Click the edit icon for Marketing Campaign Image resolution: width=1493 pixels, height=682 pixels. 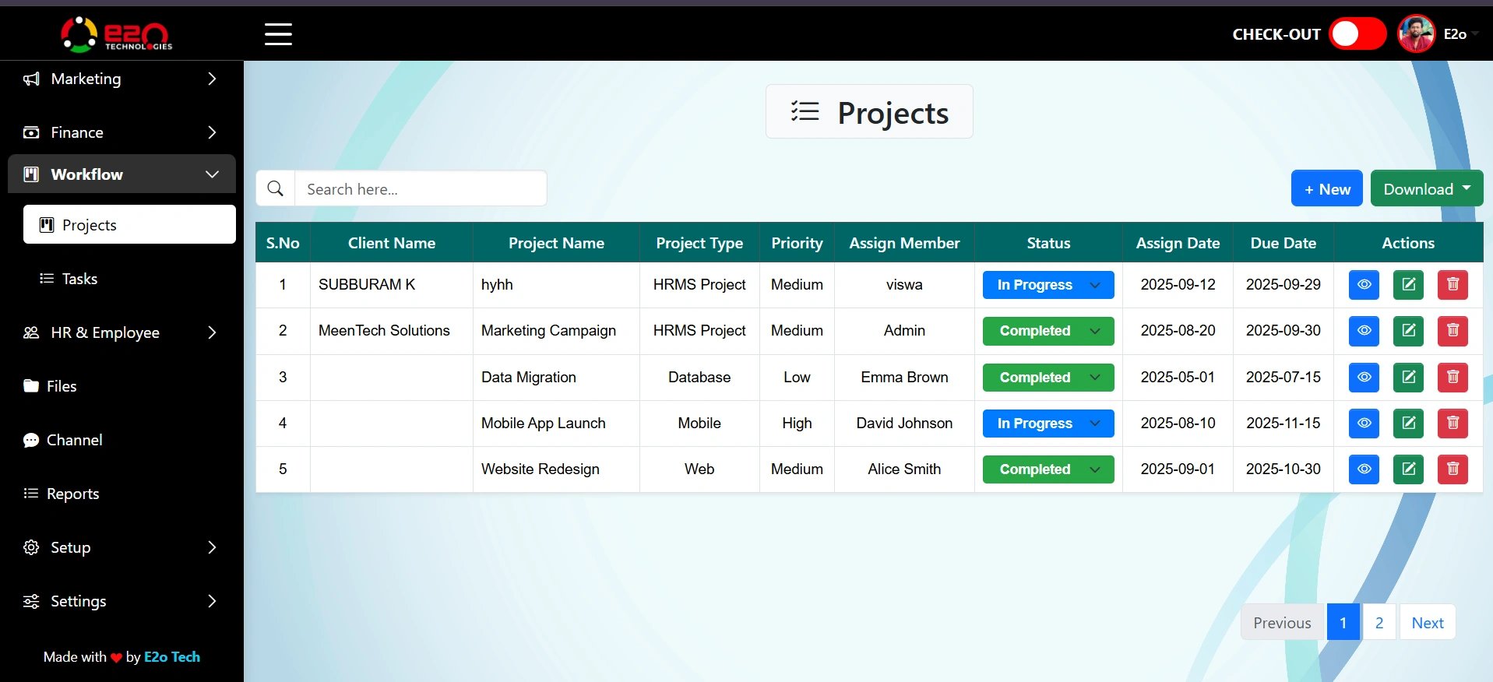(1408, 331)
